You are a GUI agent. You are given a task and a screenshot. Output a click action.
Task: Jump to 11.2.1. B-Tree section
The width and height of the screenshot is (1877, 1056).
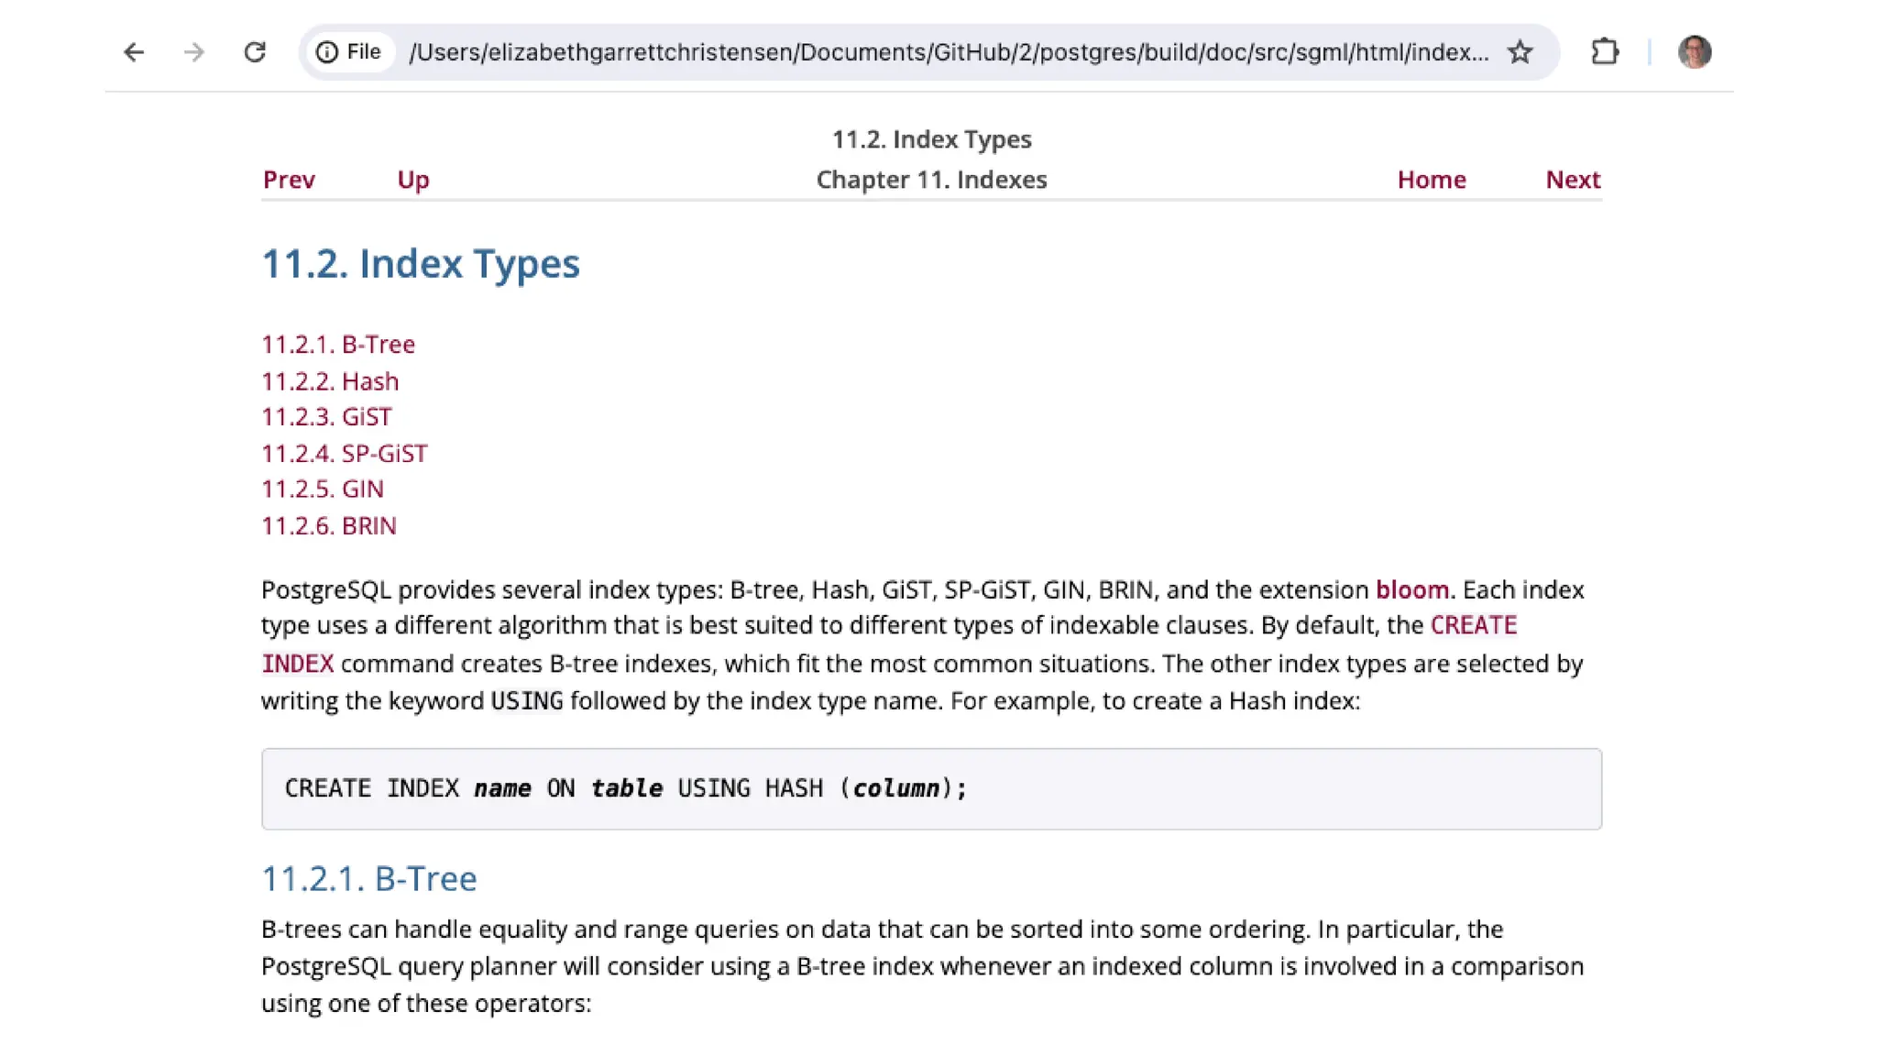(338, 345)
